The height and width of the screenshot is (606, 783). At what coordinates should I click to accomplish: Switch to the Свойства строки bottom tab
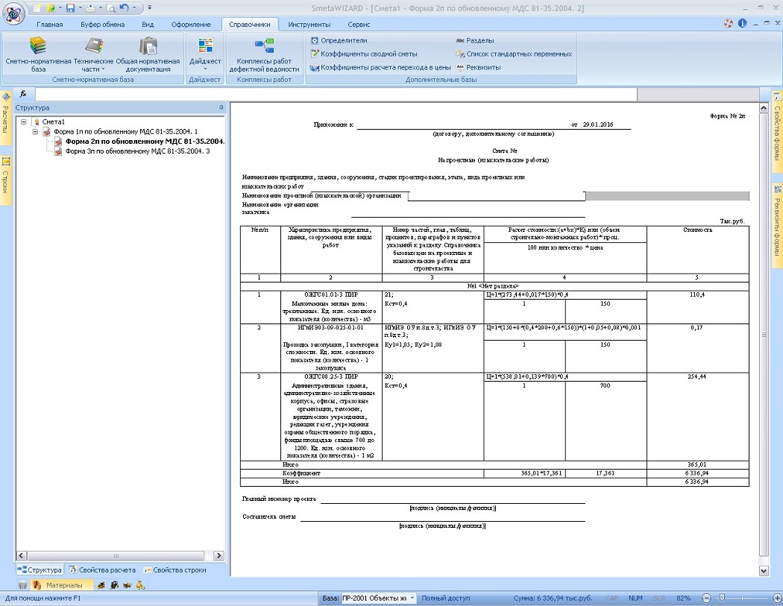(174, 570)
